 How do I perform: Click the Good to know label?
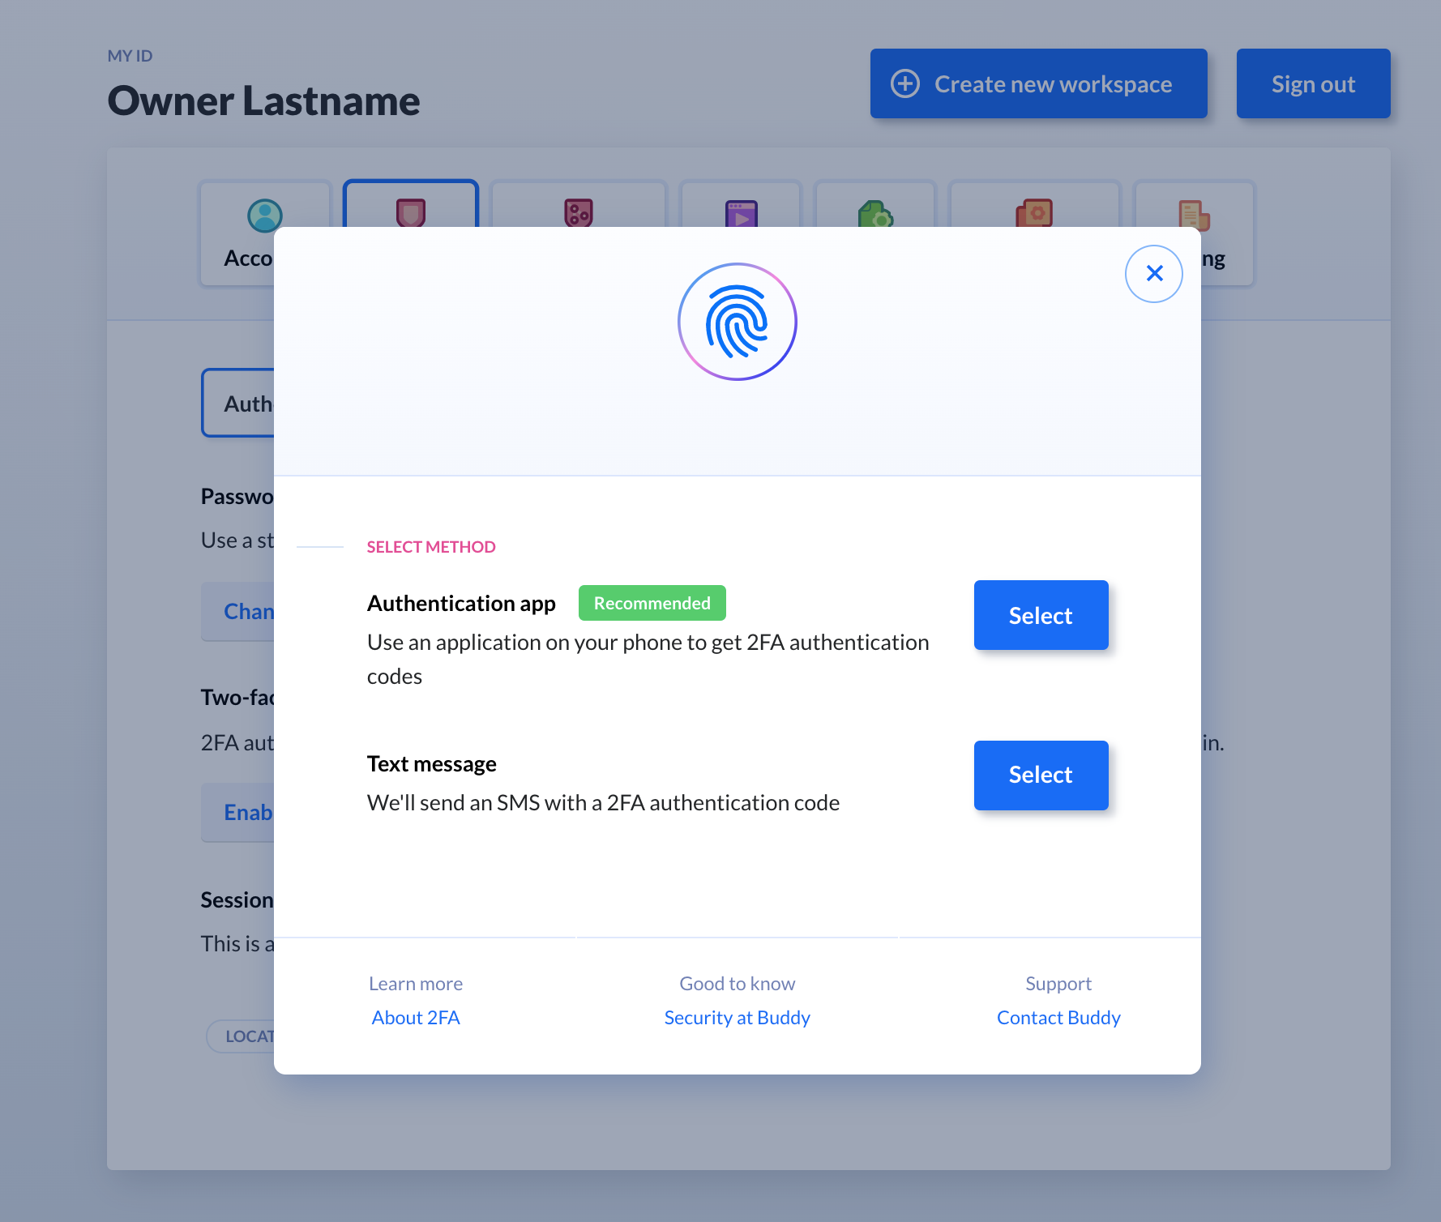[738, 984]
